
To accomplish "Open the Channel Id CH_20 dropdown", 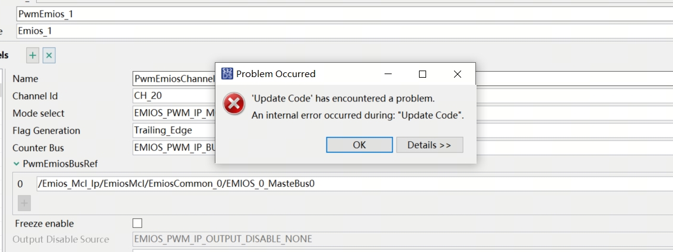I will 172,96.
